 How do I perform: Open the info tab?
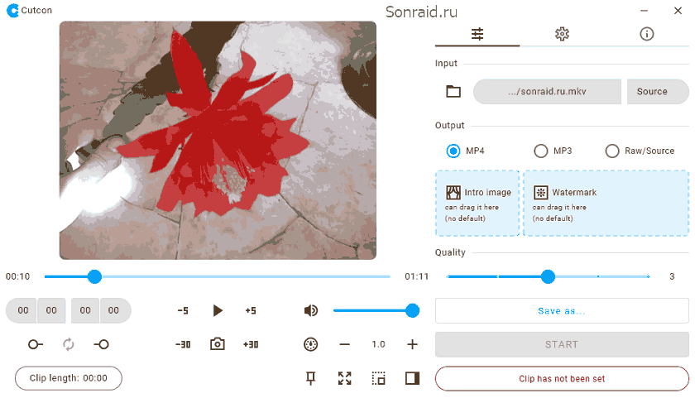(647, 34)
